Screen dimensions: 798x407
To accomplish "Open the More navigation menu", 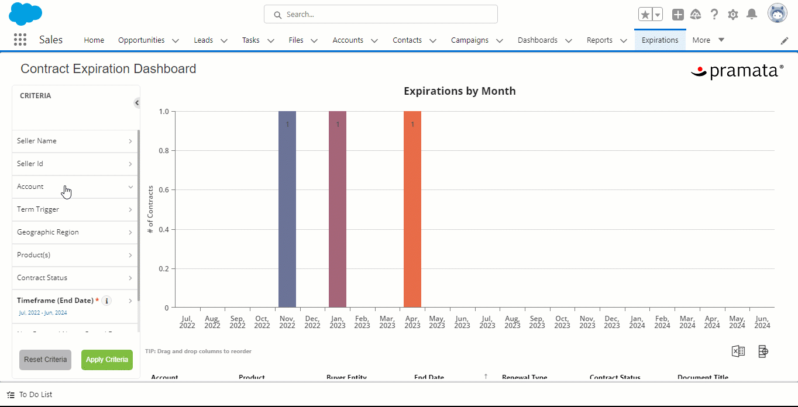I will point(708,40).
